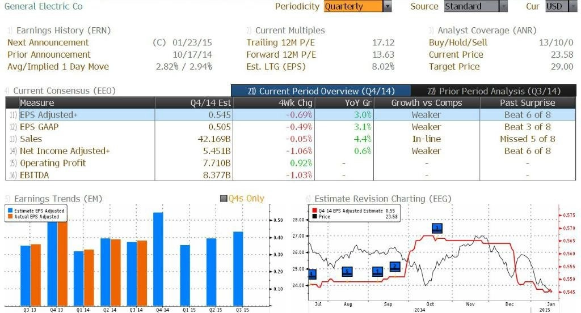581x313 pixels.
Task: Click the General Electric Co company name
Action: pyautogui.click(x=44, y=6)
